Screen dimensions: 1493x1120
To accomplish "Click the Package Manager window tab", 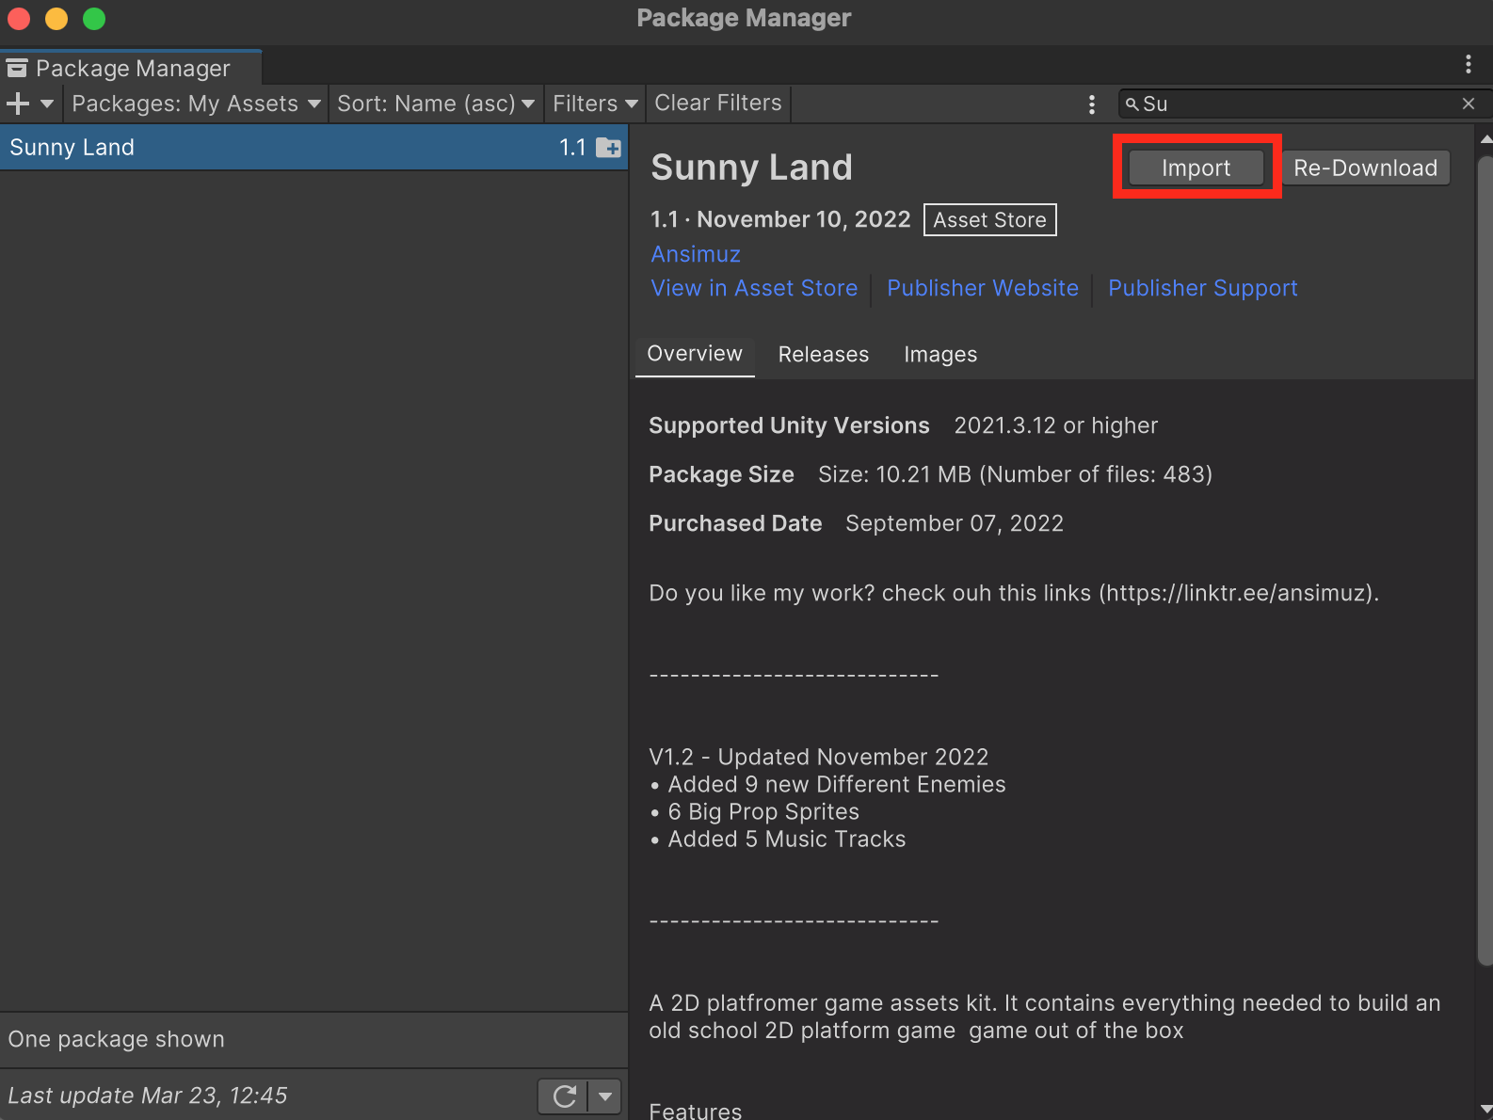I will pyautogui.click(x=132, y=68).
